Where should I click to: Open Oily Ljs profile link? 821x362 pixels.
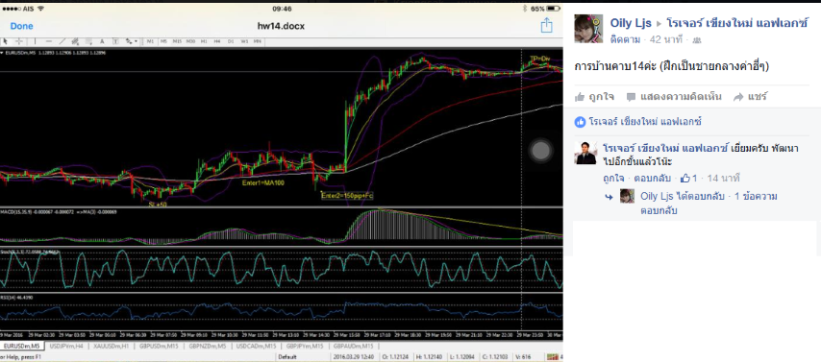tap(631, 23)
